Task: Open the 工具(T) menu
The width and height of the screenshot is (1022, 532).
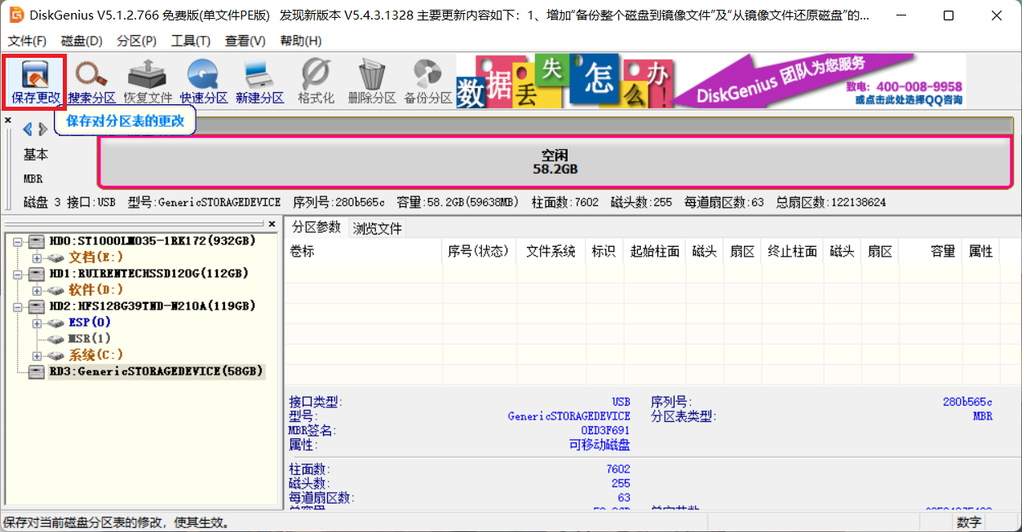Action: click(x=190, y=41)
